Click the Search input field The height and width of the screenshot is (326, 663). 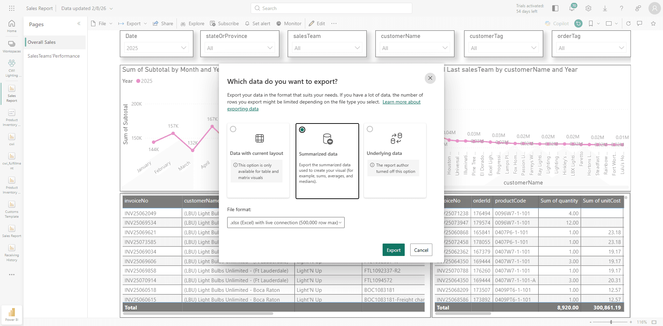coord(331,8)
